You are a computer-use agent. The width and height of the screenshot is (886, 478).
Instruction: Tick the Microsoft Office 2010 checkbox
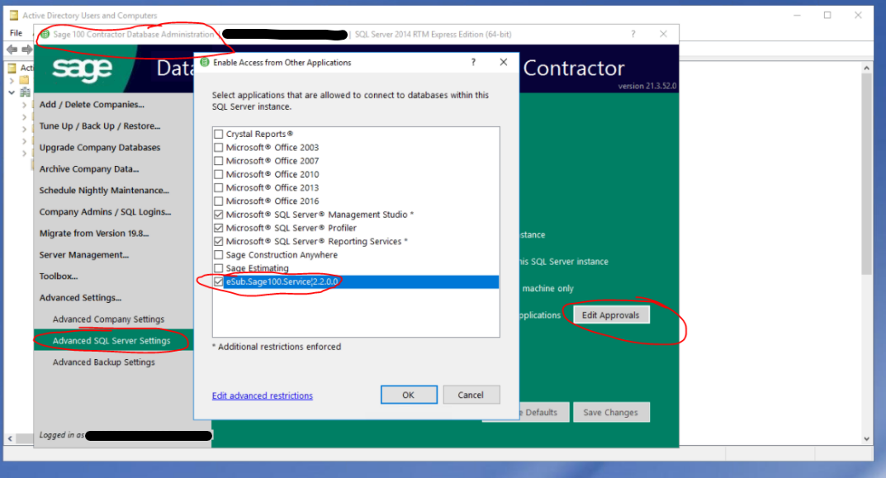pos(219,174)
